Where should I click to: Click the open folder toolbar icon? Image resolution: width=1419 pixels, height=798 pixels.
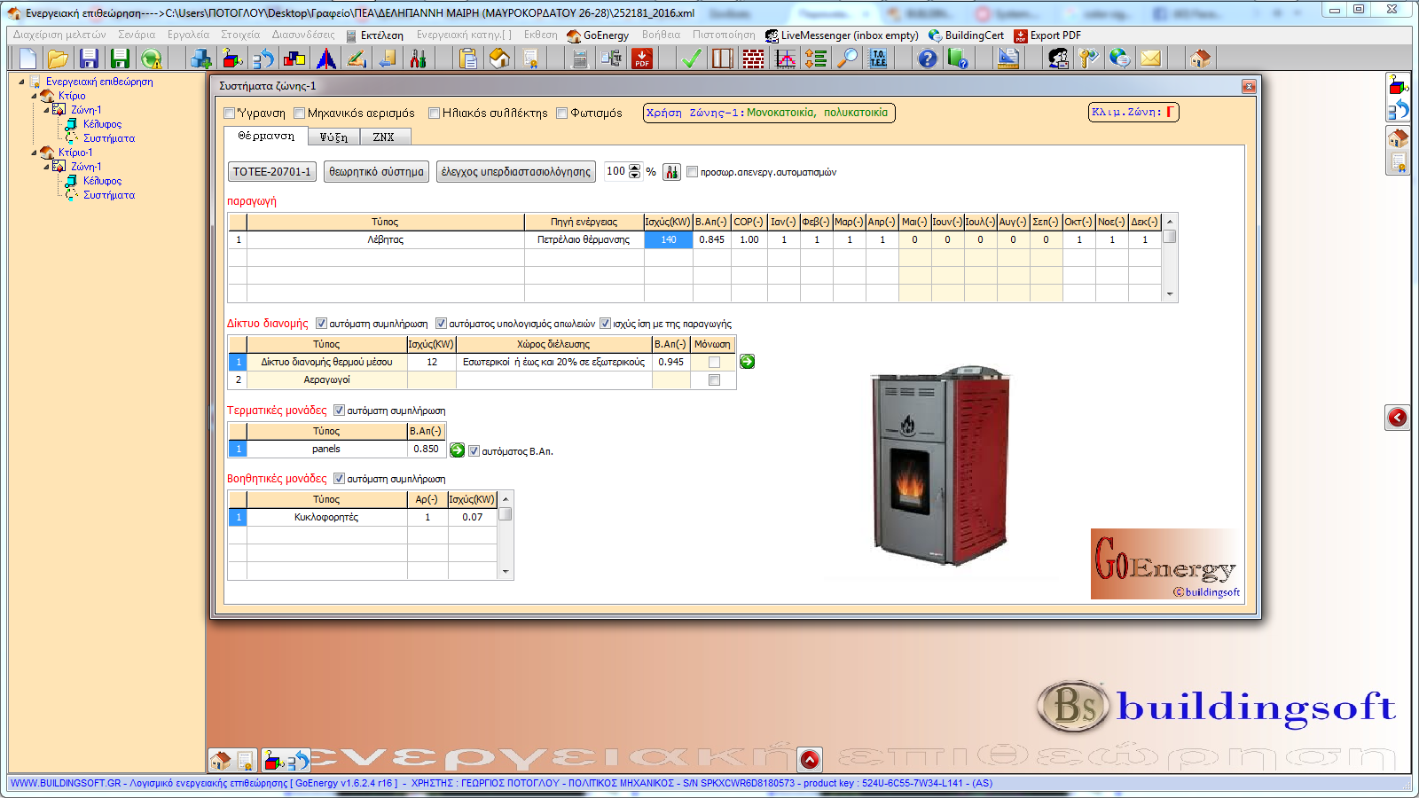click(58, 59)
